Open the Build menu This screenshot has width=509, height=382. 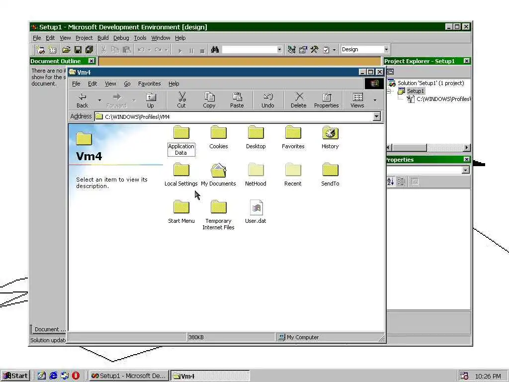[103, 38]
